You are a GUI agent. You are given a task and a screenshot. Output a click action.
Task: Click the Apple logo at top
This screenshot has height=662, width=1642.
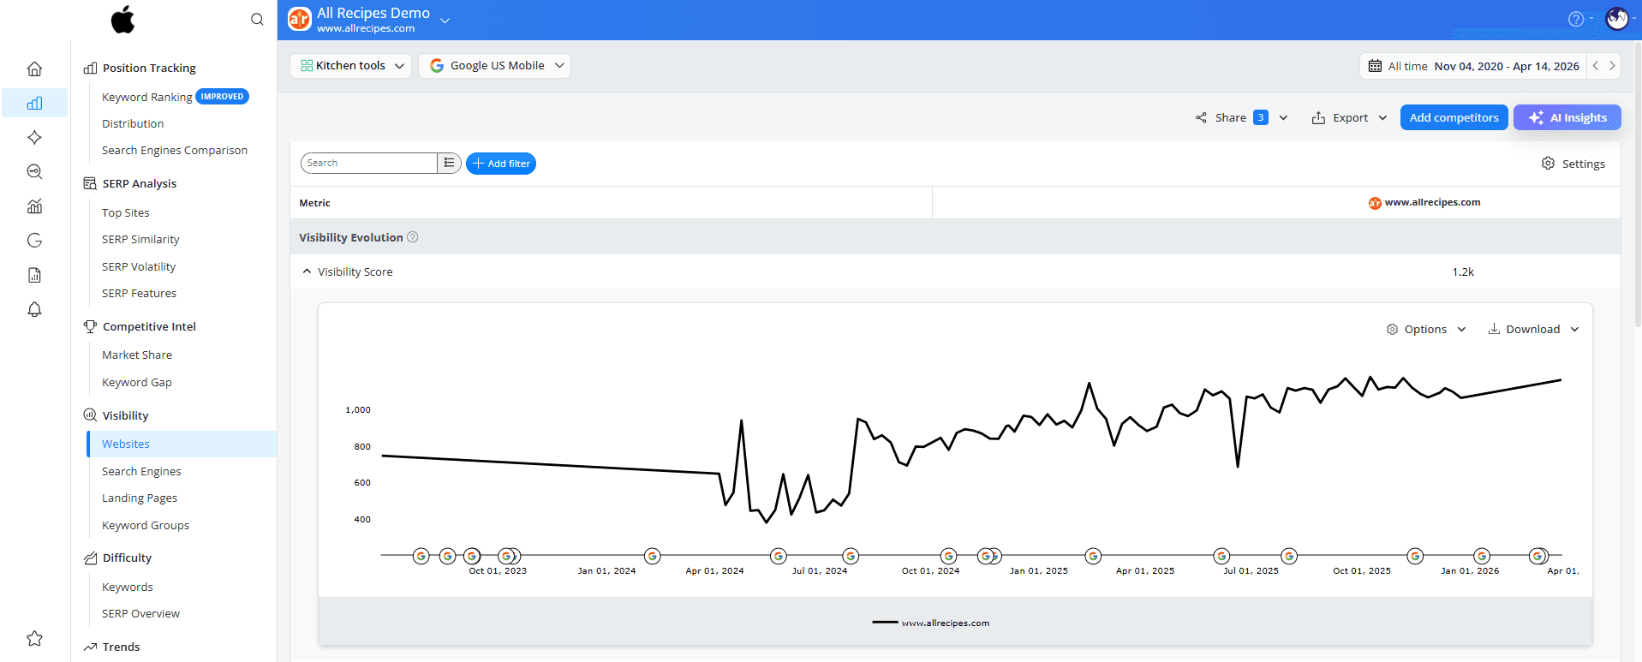coord(122,19)
